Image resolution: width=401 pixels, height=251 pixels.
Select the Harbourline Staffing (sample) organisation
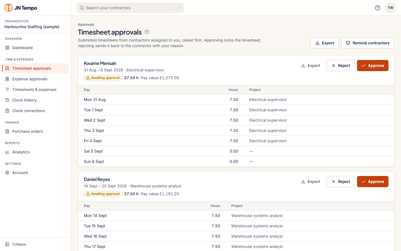point(32,27)
